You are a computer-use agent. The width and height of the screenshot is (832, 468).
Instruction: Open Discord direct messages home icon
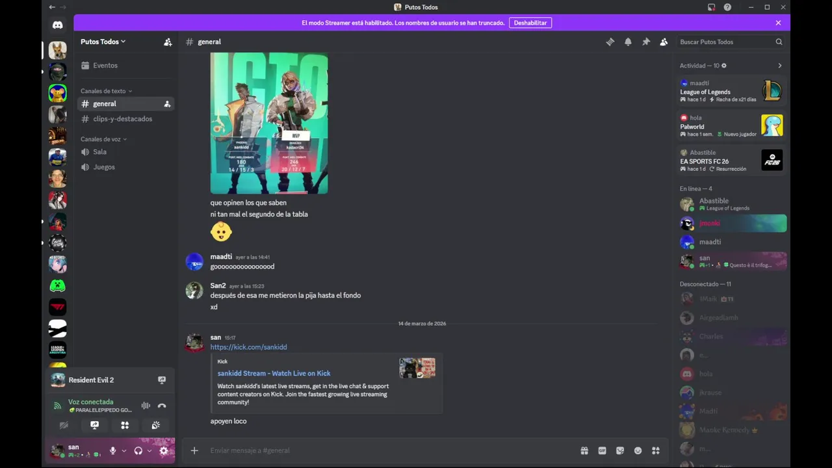click(57, 25)
